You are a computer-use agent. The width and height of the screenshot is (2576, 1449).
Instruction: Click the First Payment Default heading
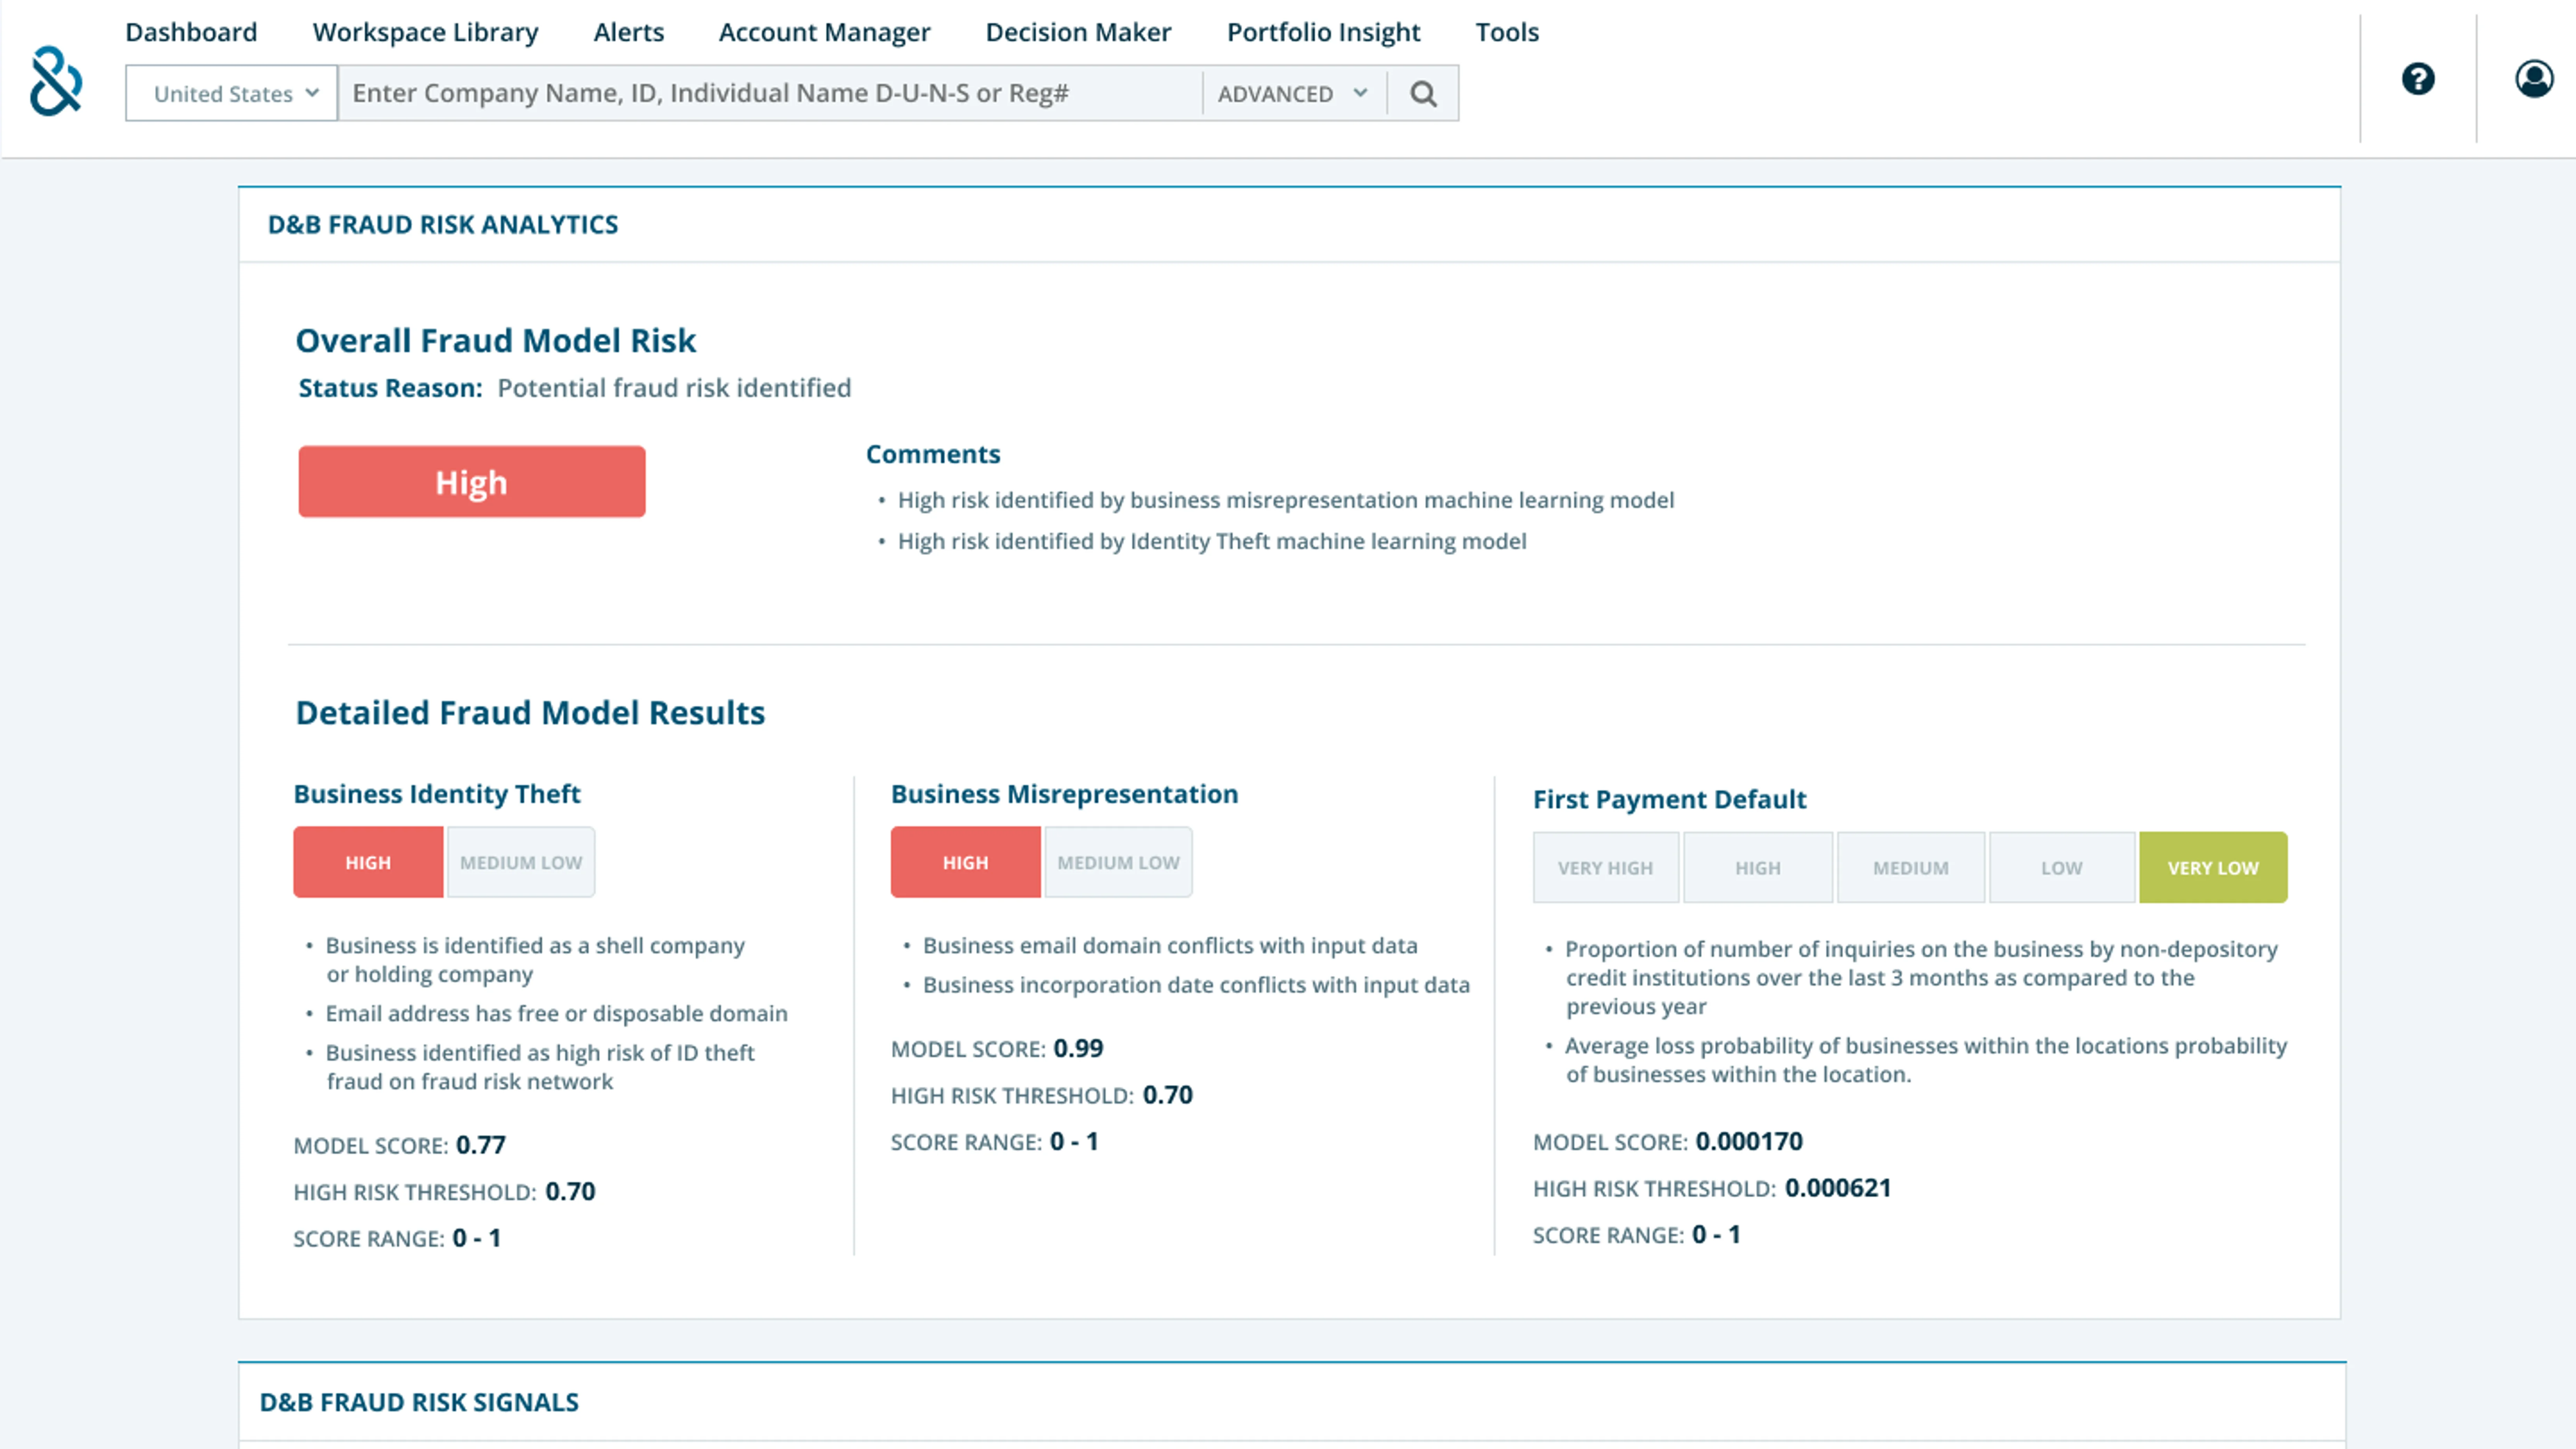[x=1669, y=799]
